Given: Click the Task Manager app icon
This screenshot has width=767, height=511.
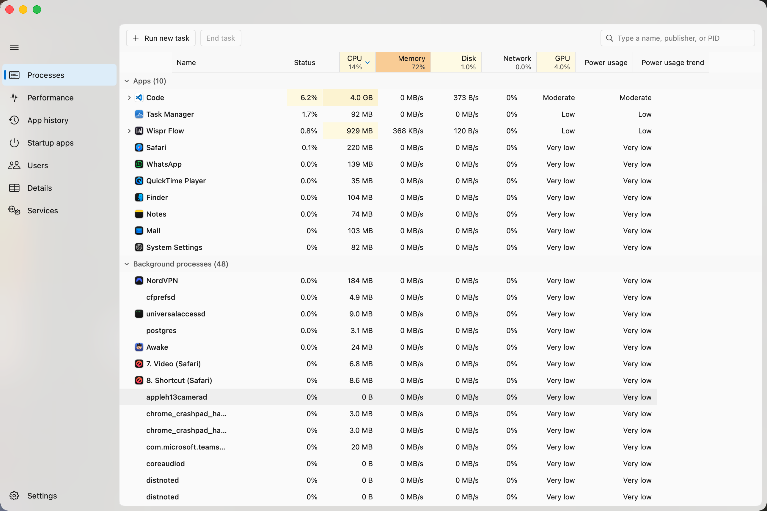Looking at the screenshot, I should coord(139,114).
